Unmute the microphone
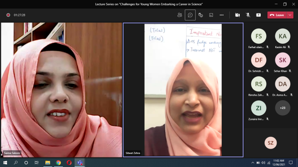This screenshot has width=298, height=167. [x=248, y=15]
